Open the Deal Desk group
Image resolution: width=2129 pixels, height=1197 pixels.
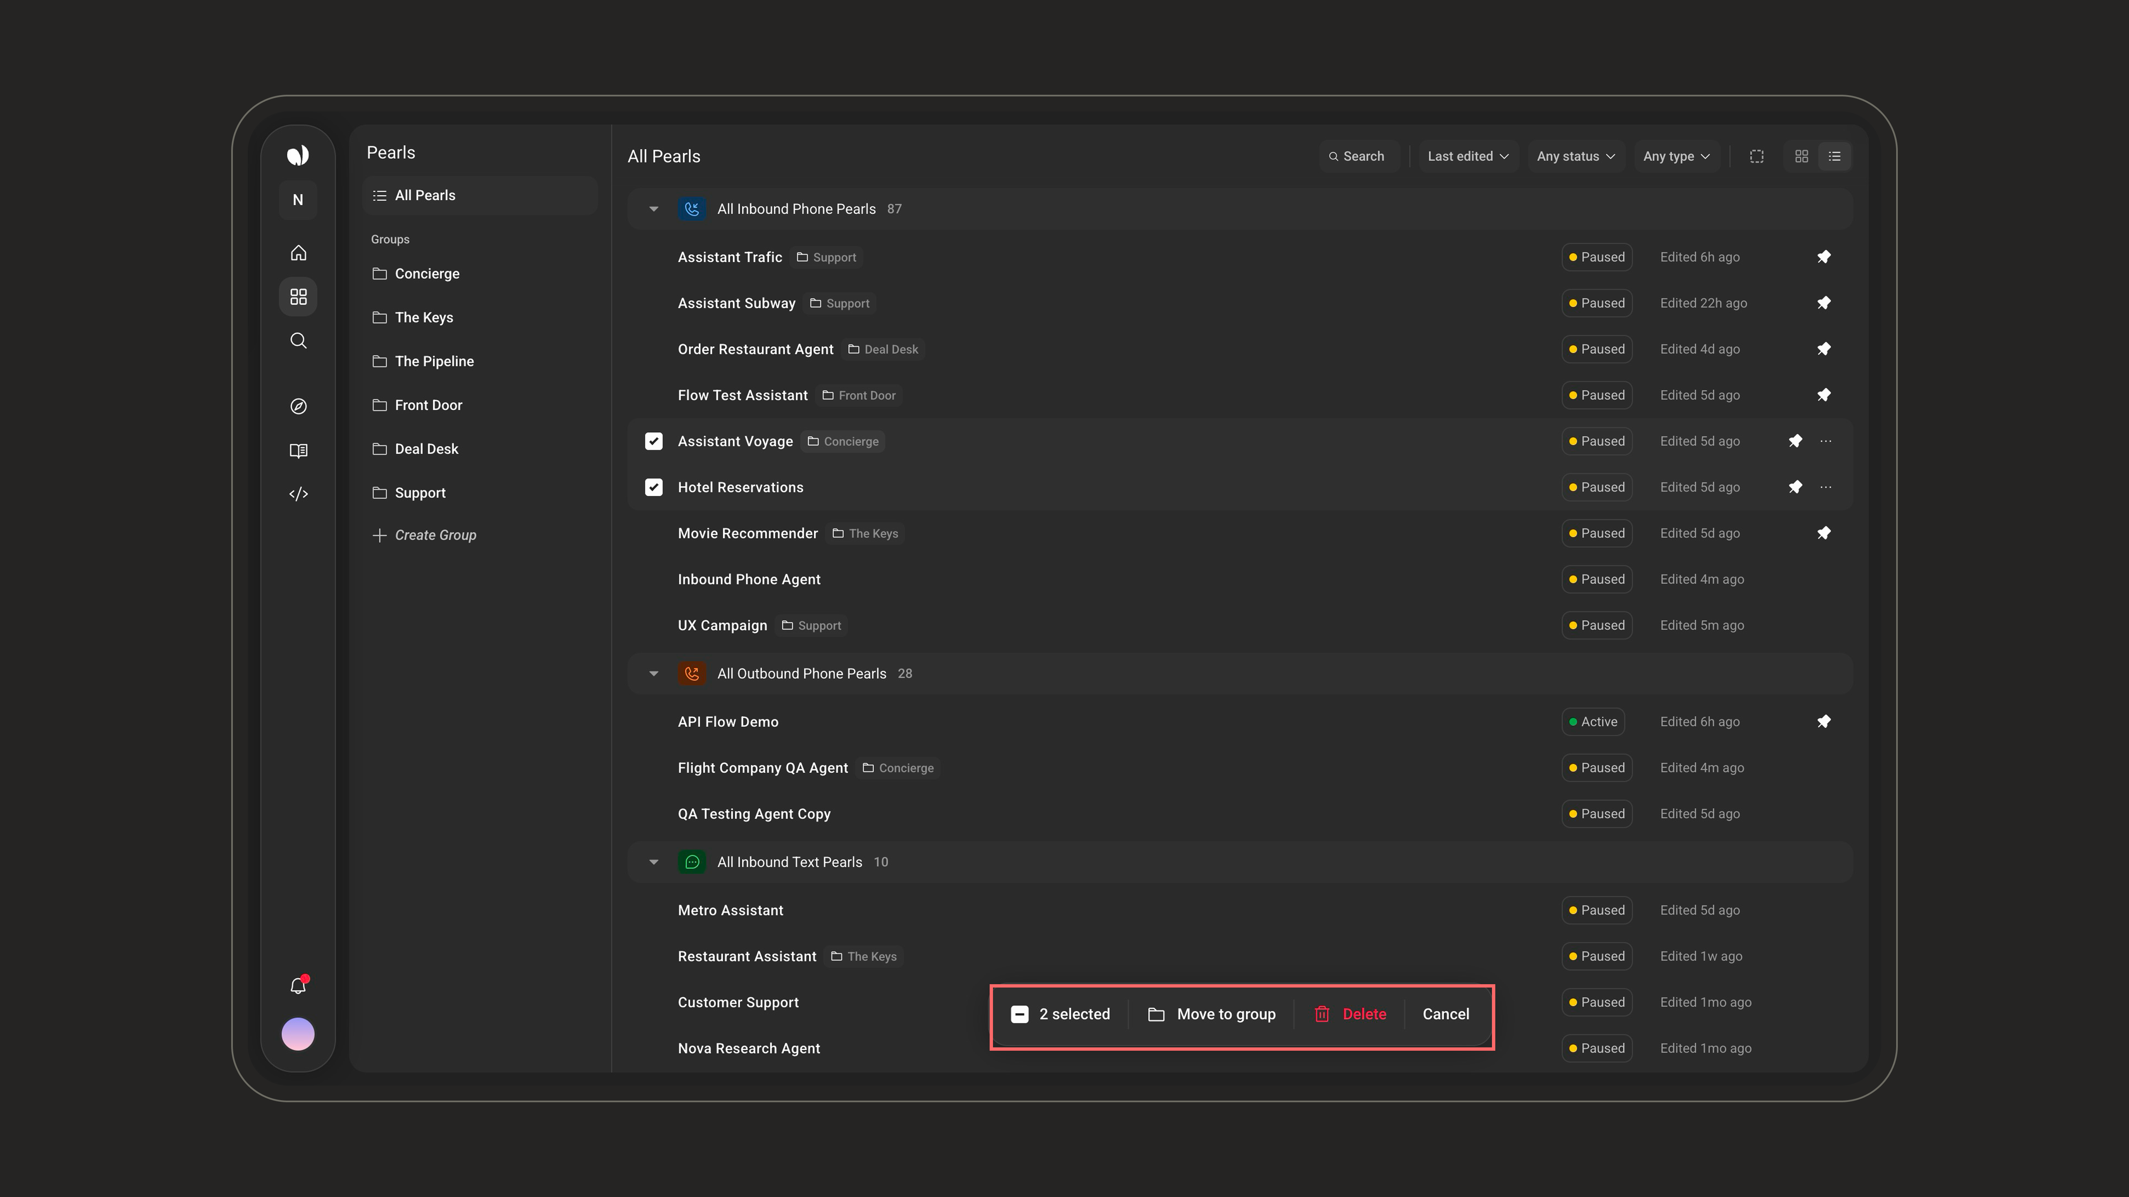(x=480, y=448)
